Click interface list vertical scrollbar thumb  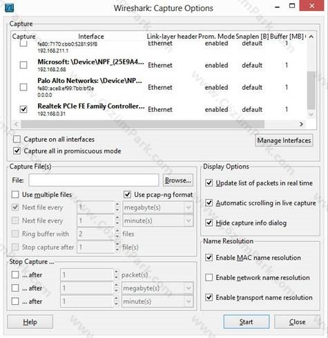(x=311, y=91)
